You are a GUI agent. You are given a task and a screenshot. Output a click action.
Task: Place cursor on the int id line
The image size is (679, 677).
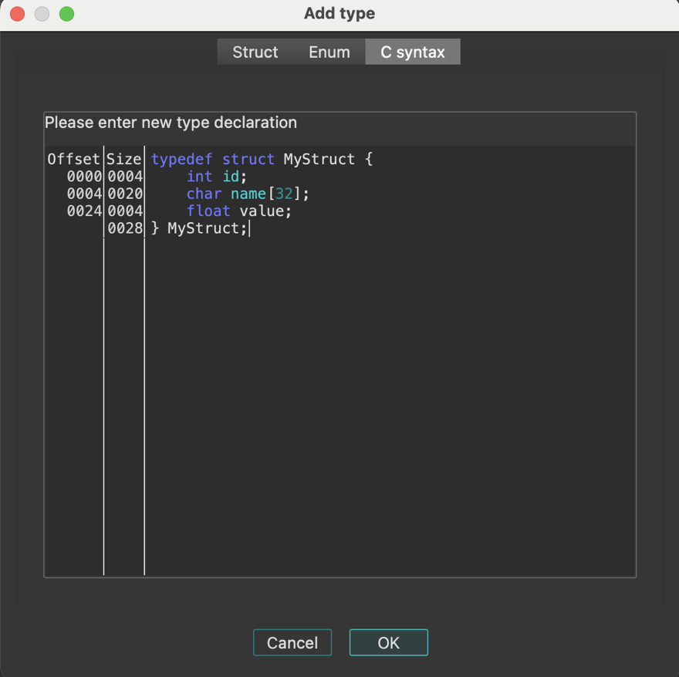click(216, 176)
